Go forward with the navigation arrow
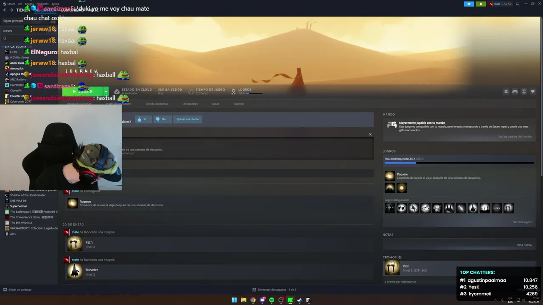543x305 pixels. [11, 10]
